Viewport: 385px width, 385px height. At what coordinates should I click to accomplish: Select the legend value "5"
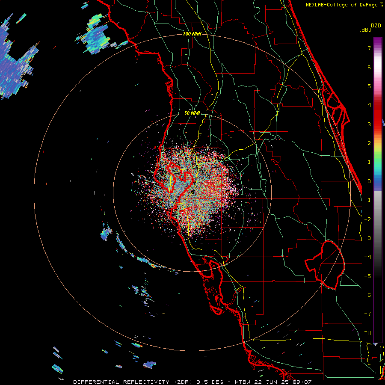[x=369, y=86]
